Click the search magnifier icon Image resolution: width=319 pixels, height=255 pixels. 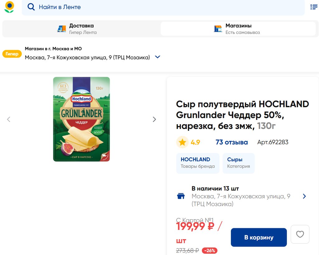pyautogui.click(x=31, y=7)
